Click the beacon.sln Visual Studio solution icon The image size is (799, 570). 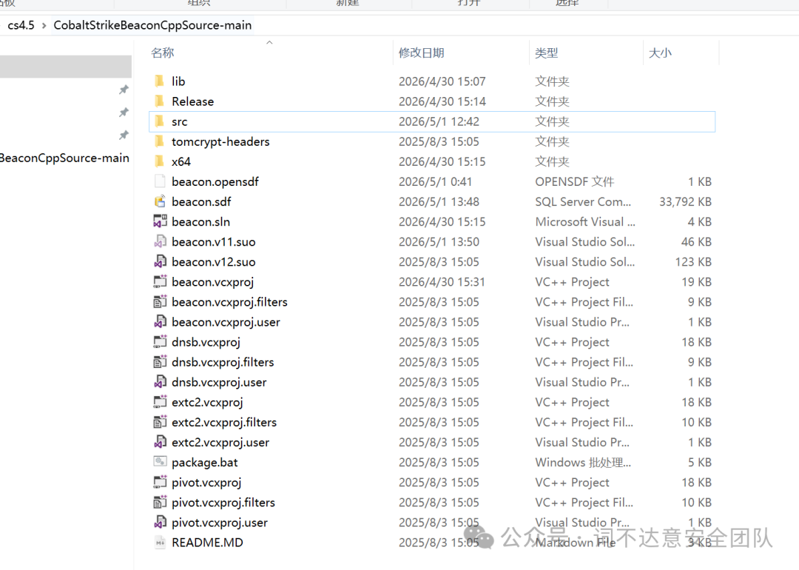[x=160, y=221]
